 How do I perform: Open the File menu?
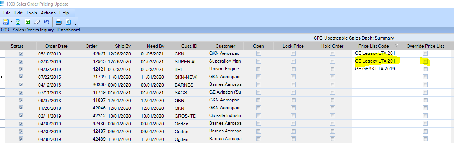(7, 13)
